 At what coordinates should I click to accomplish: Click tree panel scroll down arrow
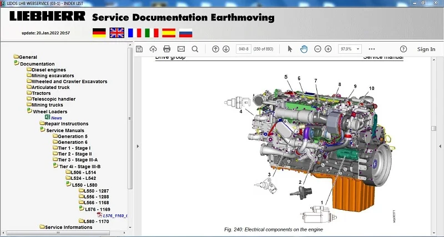[130, 227]
